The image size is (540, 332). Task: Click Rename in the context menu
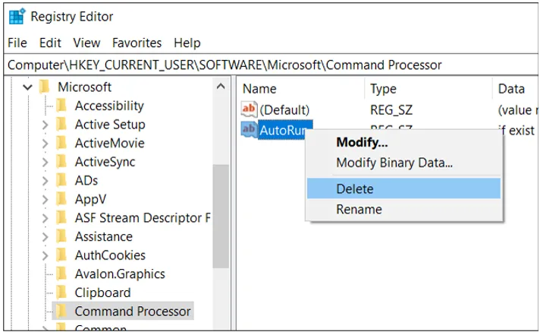(x=359, y=209)
